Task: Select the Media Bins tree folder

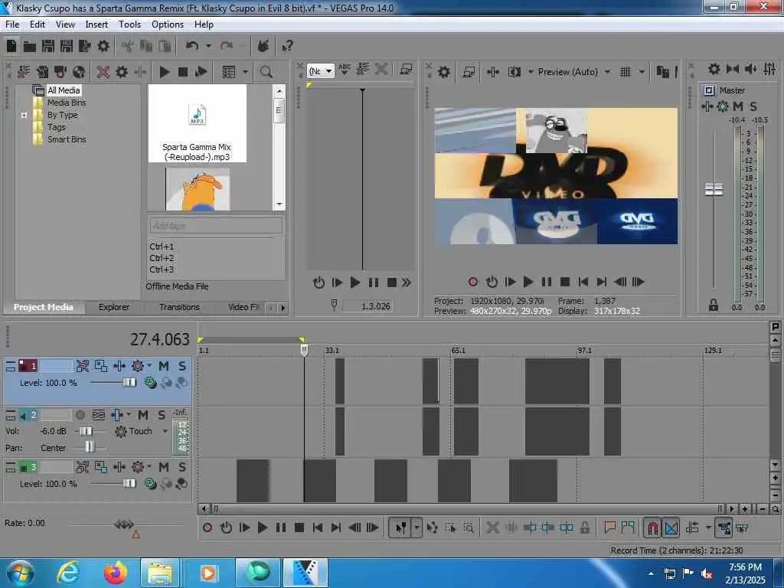Action: (67, 103)
